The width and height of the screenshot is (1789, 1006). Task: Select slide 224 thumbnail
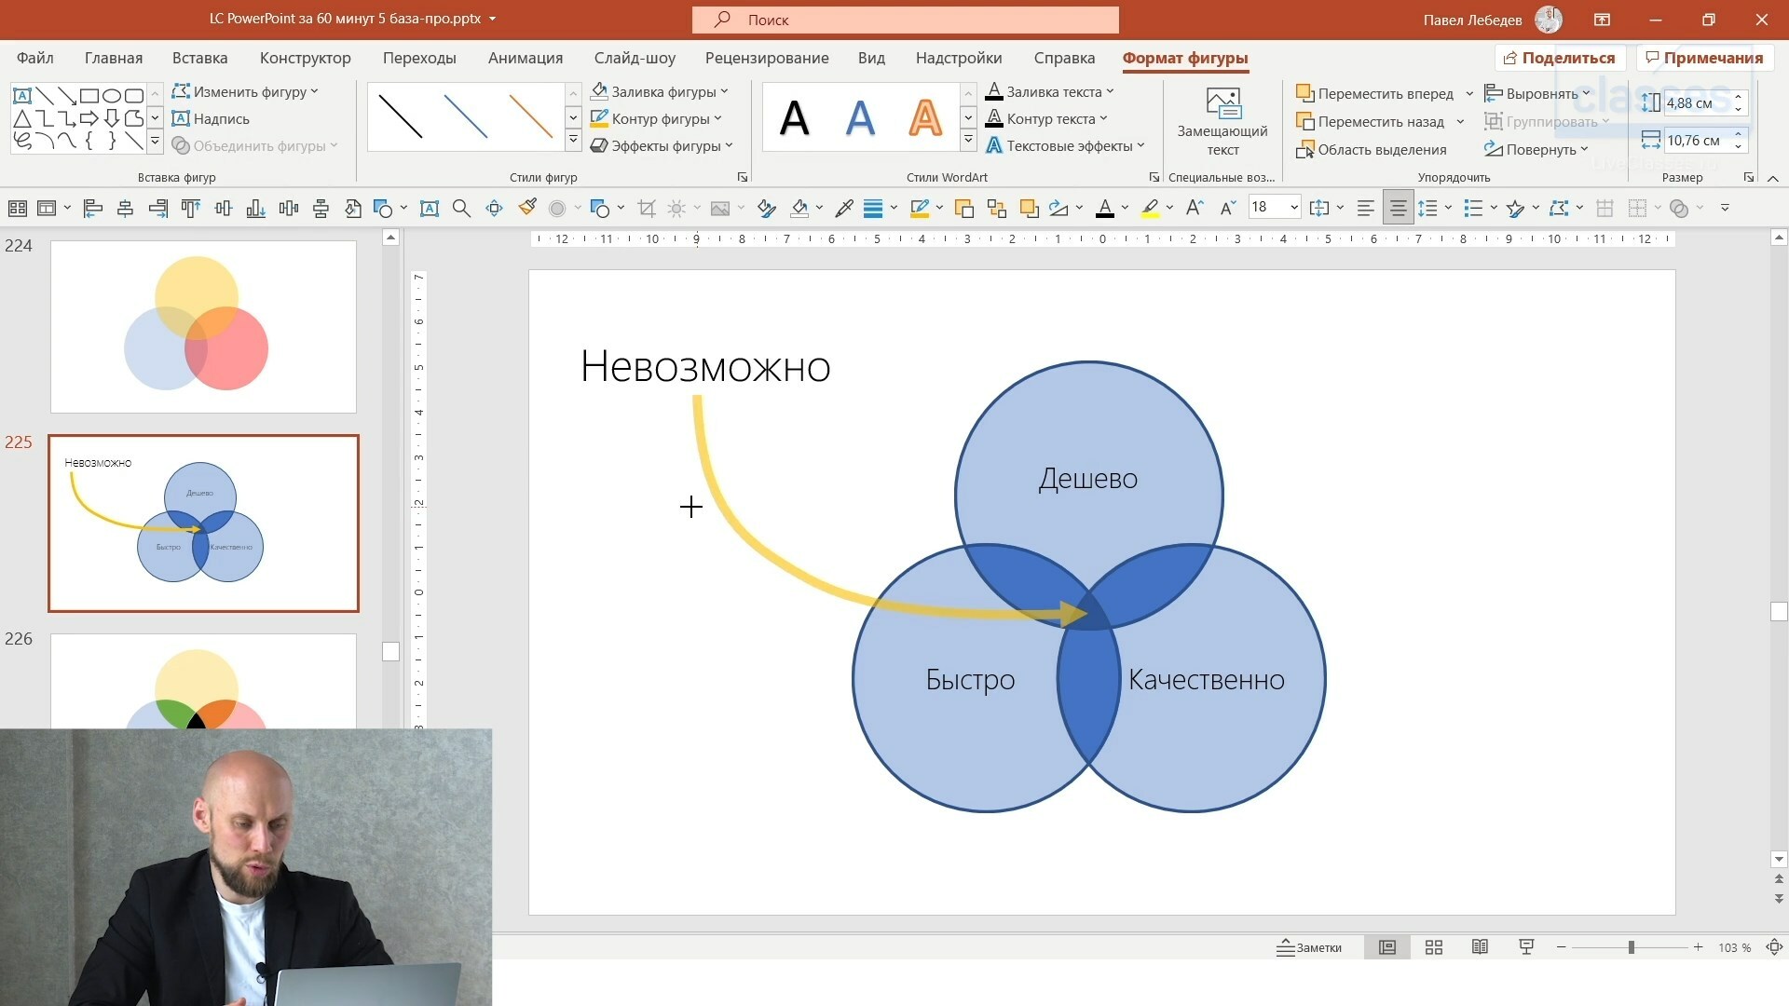pyautogui.click(x=203, y=326)
